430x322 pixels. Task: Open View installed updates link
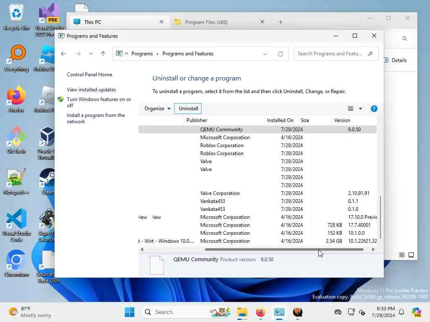pos(91,90)
